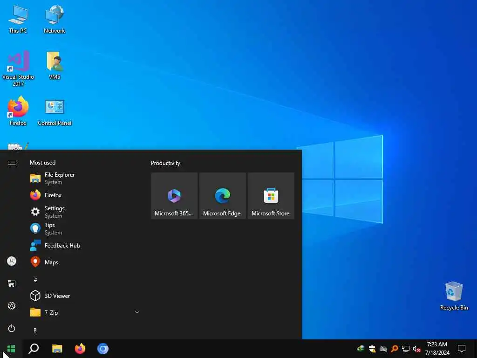477x358 pixels.
Task: Open Settings in the Most used list
Action: (85, 212)
